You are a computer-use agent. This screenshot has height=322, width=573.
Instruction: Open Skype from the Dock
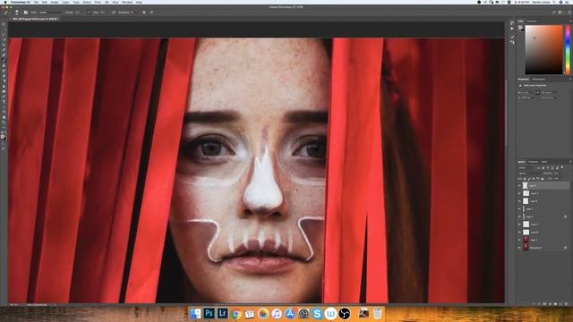pyautogui.click(x=317, y=313)
